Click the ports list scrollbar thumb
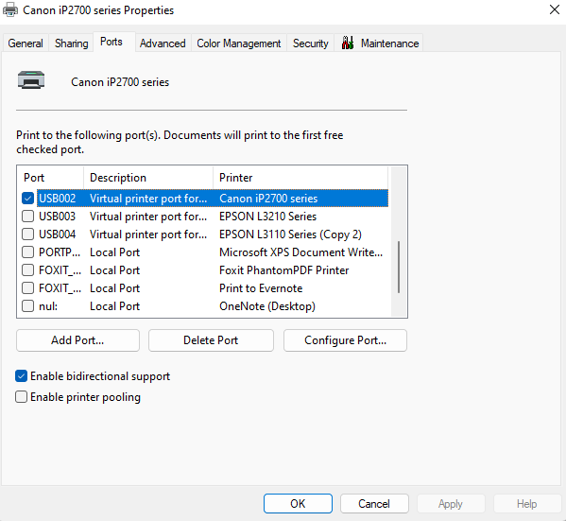This screenshot has height=521, width=566. pos(399,268)
